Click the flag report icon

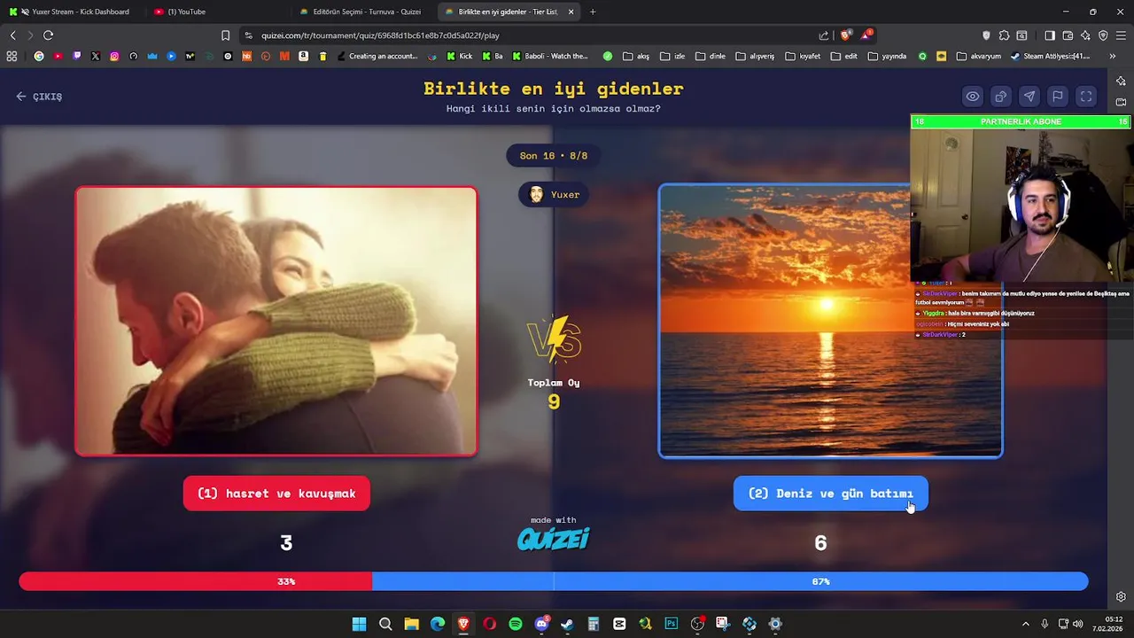click(x=1058, y=97)
